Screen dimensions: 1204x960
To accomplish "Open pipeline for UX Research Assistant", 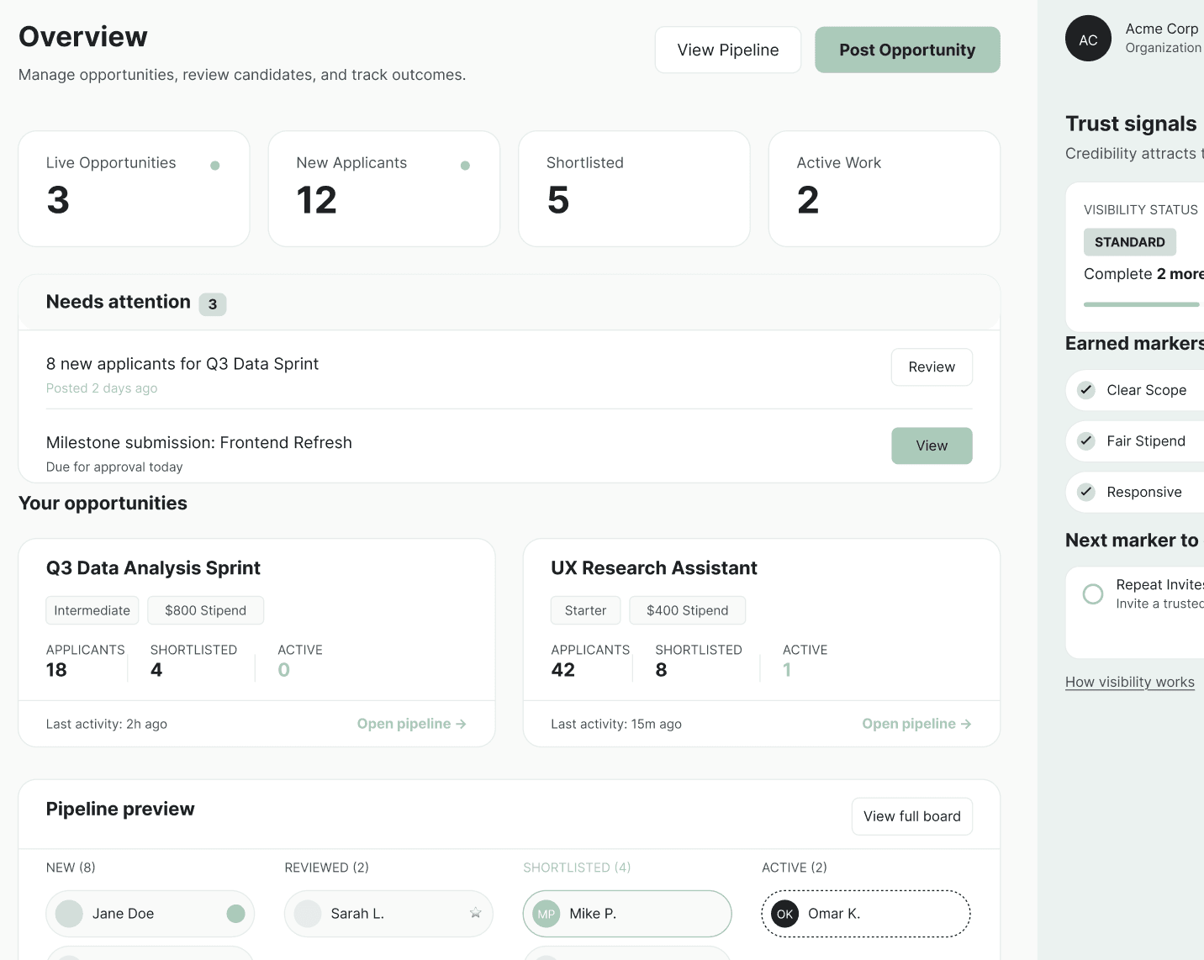I will (916, 724).
